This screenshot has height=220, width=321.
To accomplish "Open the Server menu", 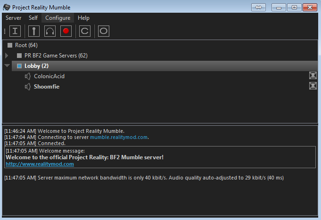I will [14, 18].
